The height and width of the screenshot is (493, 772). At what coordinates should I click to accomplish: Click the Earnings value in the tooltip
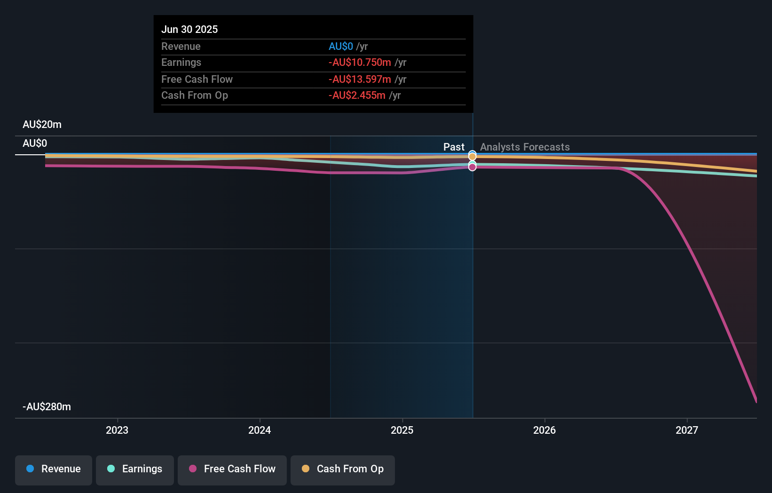tap(359, 62)
